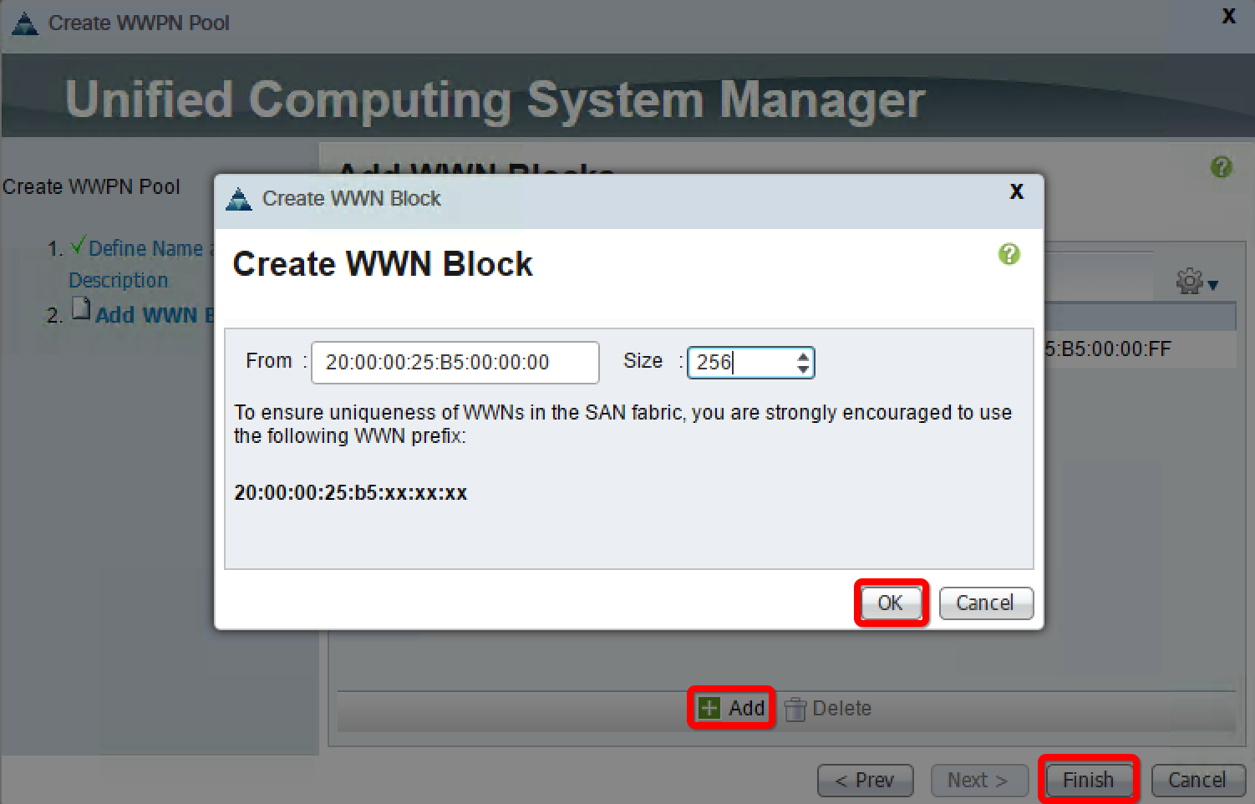Select the table row ending 5:B5:00:00:FF
The width and height of the screenshot is (1255, 804).
[1140, 349]
